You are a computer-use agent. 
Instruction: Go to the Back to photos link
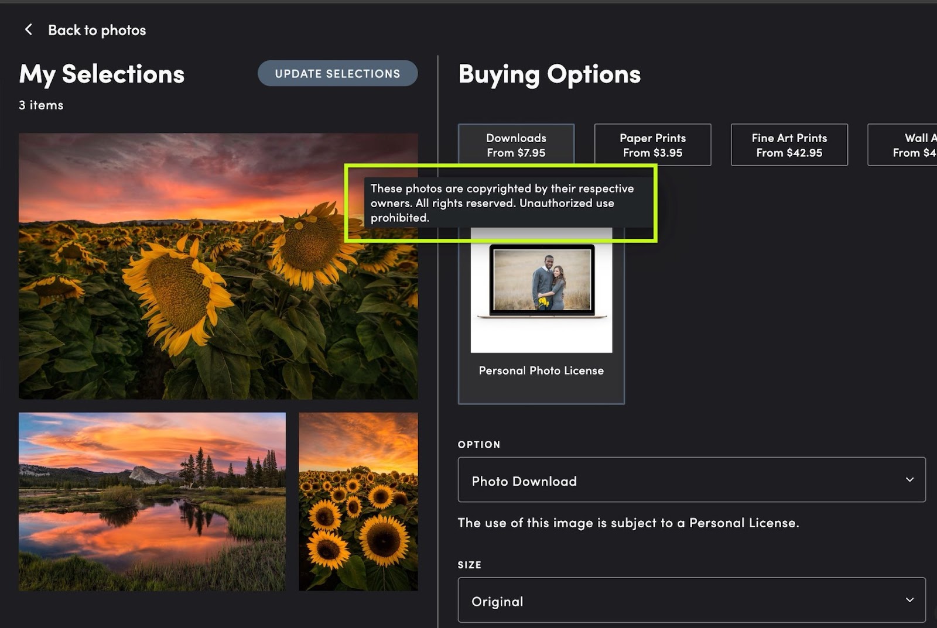click(x=97, y=30)
